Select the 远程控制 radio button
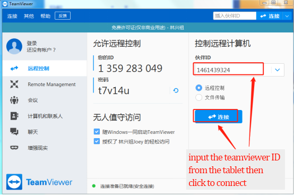 [x=199, y=88]
